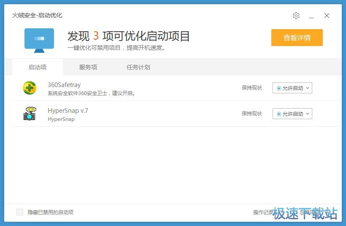Click 保持现状 in the HyperSnap row
The image size is (346, 226).
click(x=252, y=114)
